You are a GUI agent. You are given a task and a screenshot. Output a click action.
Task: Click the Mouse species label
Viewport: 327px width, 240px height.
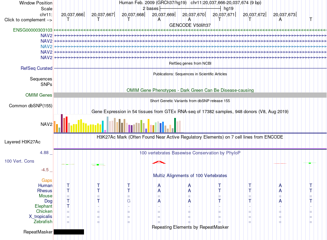pyautogui.click(x=45, y=196)
